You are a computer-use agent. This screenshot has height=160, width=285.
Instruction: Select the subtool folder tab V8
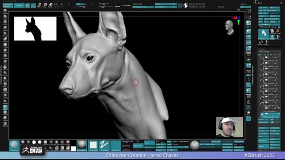click(x=279, y=55)
